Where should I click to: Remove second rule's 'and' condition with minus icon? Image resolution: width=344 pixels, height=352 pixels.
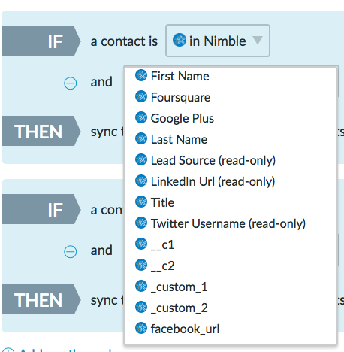pyautogui.click(x=71, y=252)
